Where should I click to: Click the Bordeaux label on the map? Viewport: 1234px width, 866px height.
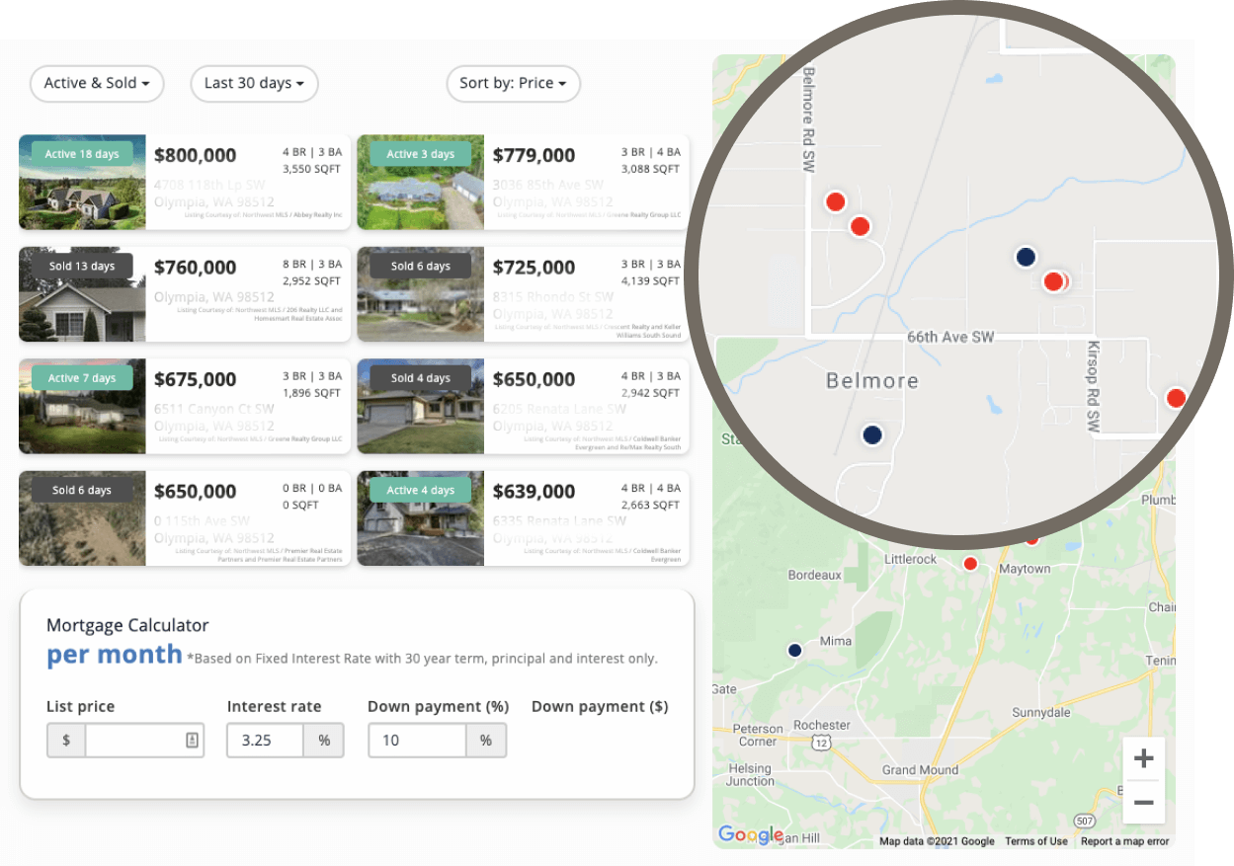814,575
